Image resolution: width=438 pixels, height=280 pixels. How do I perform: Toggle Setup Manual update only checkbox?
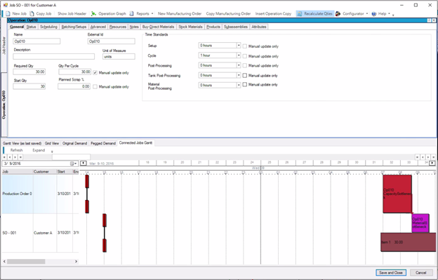click(x=245, y=46)
